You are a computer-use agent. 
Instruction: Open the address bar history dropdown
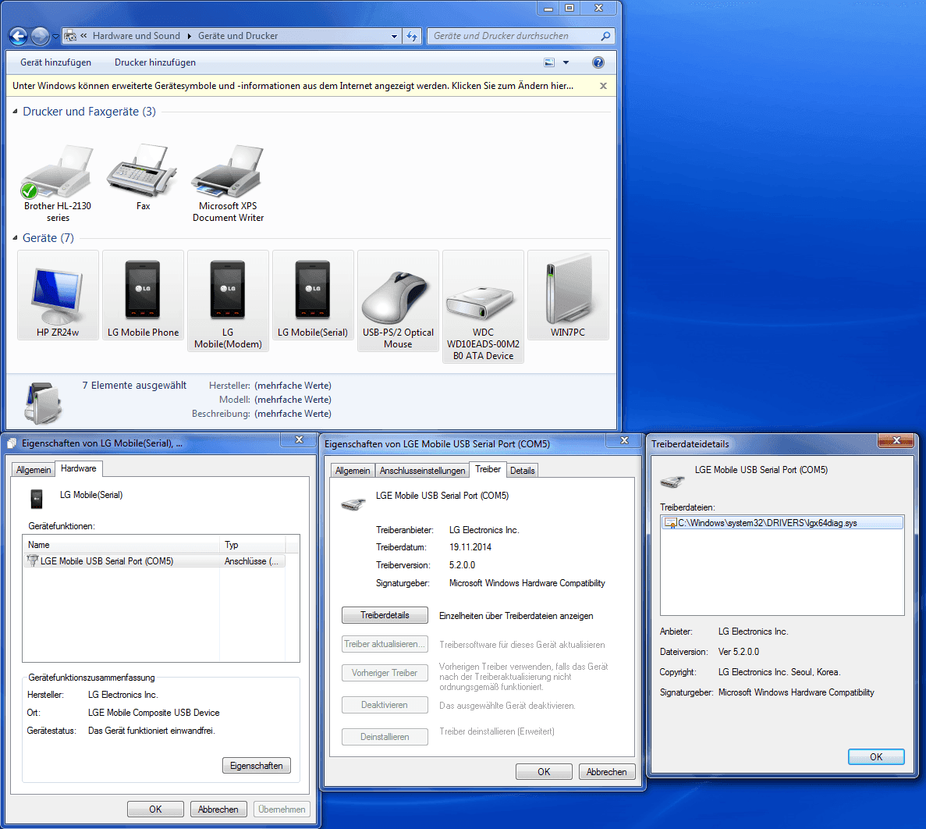pos(395,36)
